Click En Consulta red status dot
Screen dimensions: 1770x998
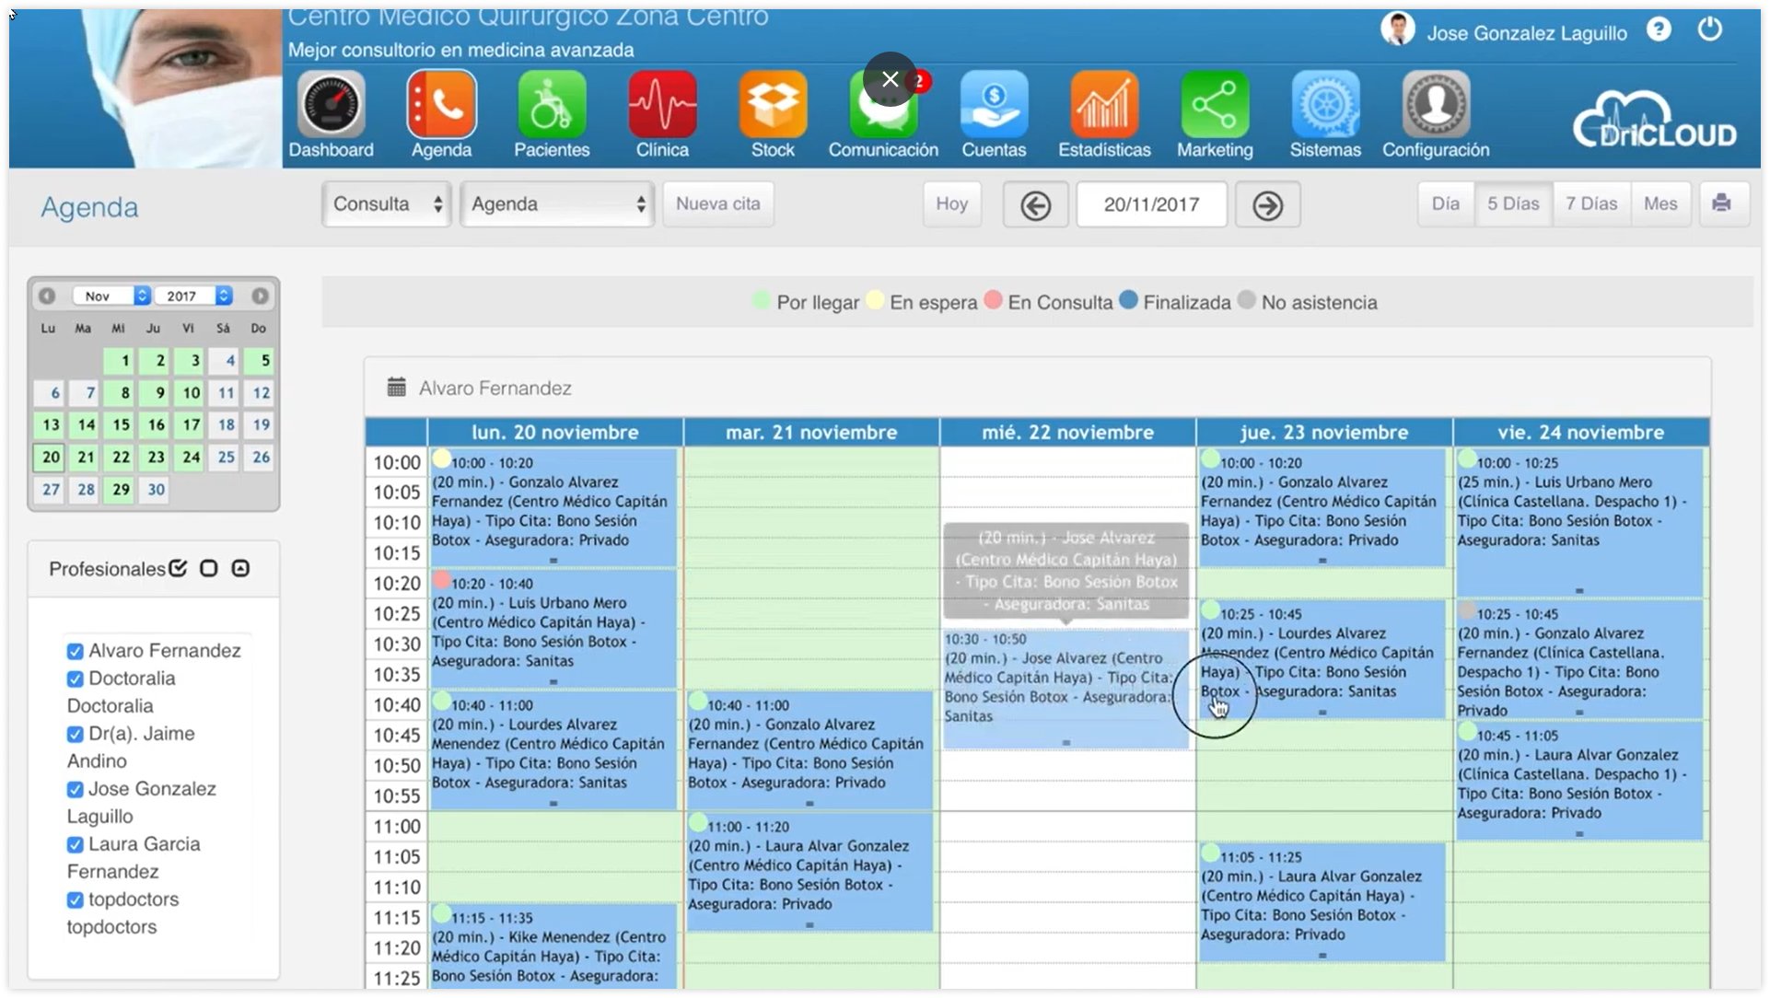coord(992,300)
